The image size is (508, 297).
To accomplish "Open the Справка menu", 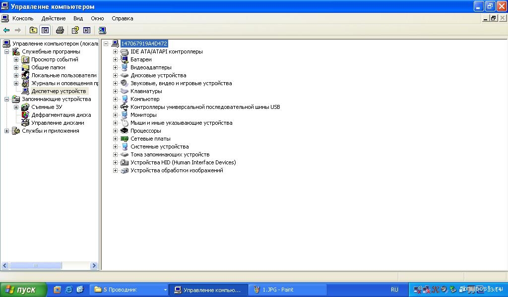I will coord(122,18).
